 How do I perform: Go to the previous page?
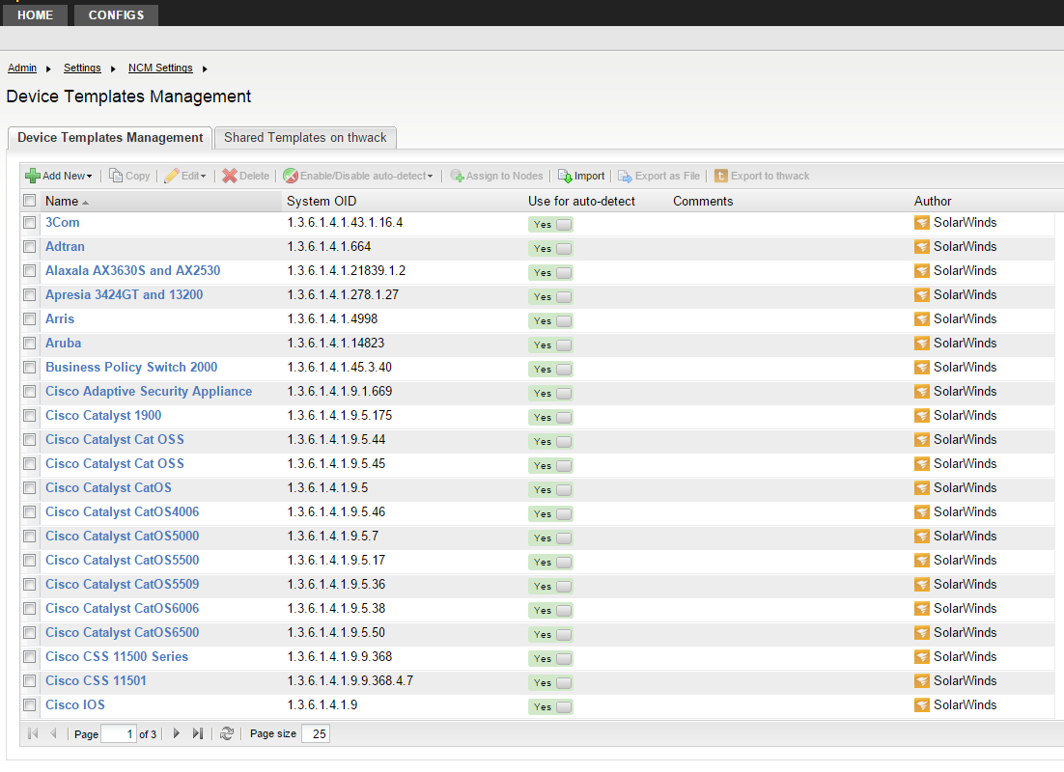tap(54, 733)
